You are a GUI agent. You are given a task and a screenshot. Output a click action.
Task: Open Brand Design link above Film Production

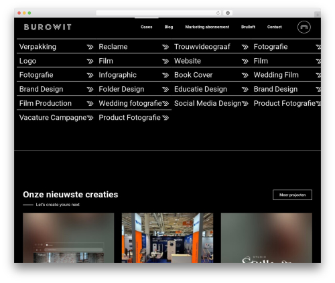click(41, 90)
